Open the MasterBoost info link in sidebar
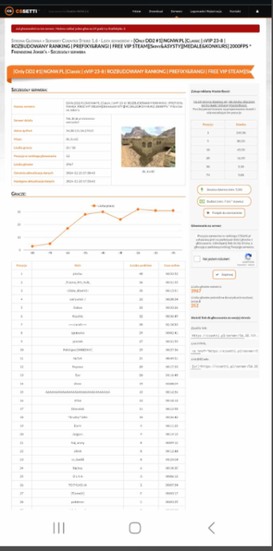 tap(224, 104)
